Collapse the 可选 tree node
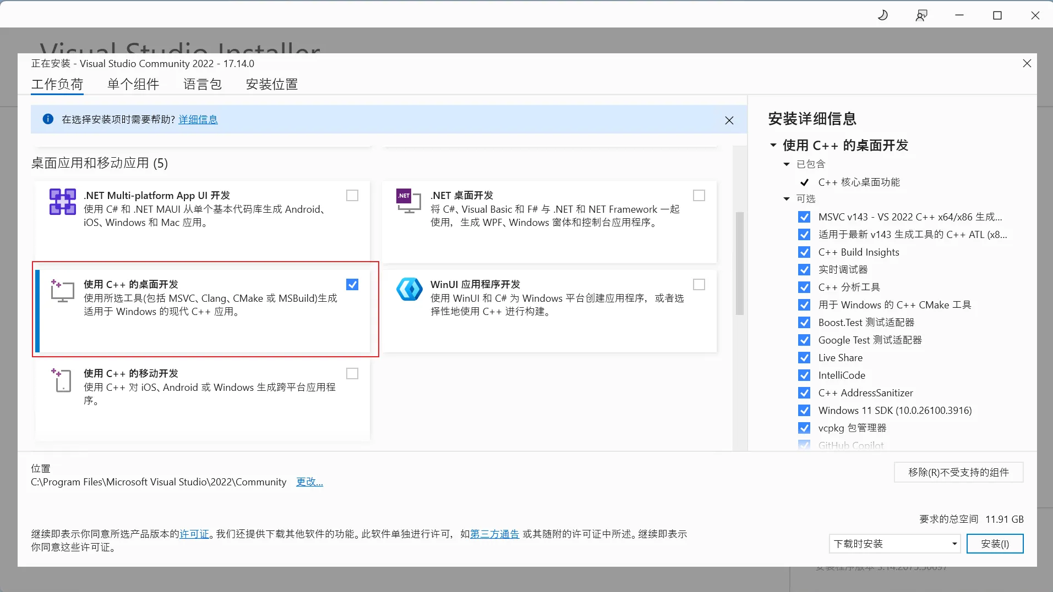 point(787,199)
